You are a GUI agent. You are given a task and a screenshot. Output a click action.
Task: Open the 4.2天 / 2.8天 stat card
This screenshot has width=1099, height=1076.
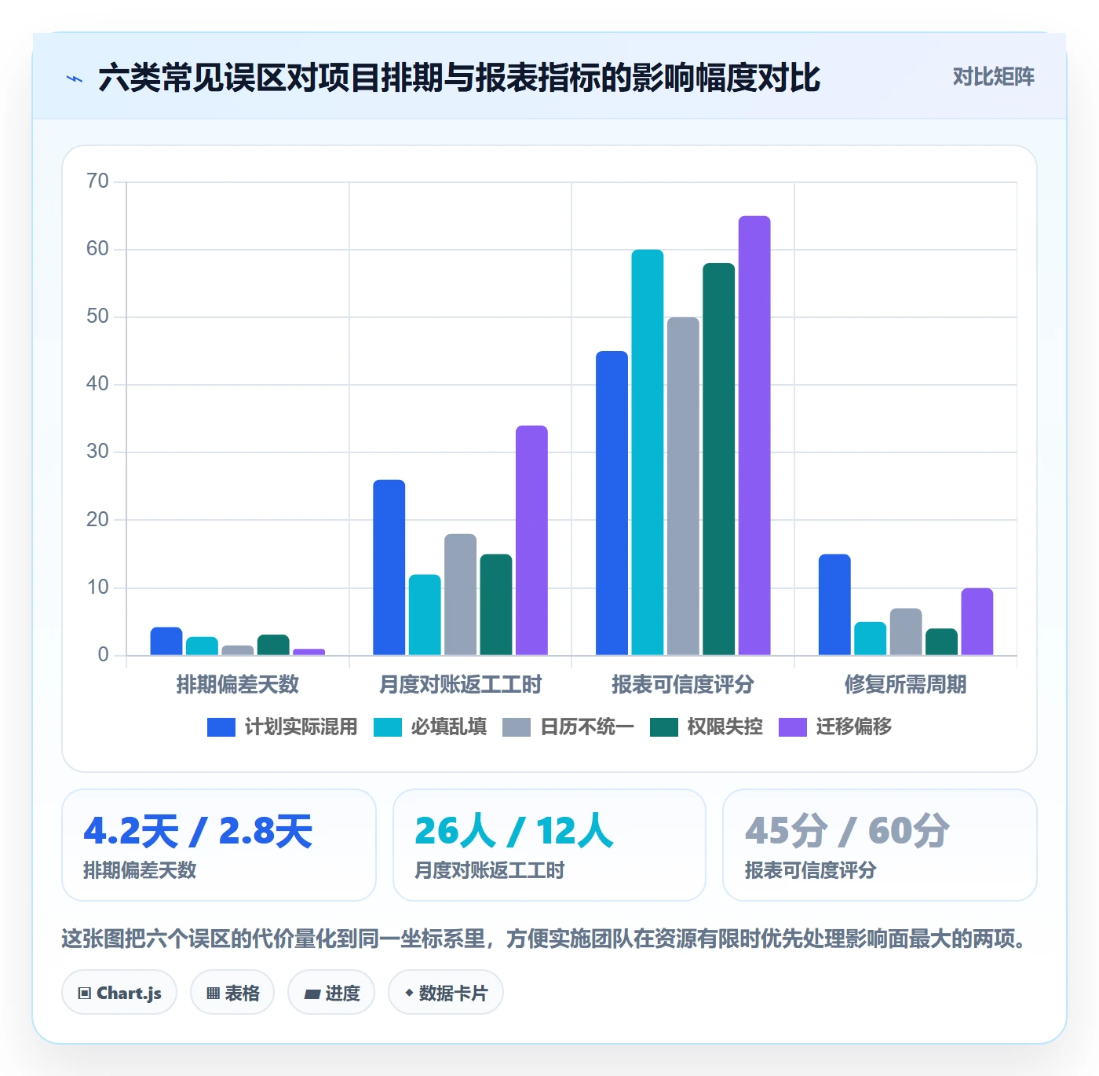coord(219,845)
